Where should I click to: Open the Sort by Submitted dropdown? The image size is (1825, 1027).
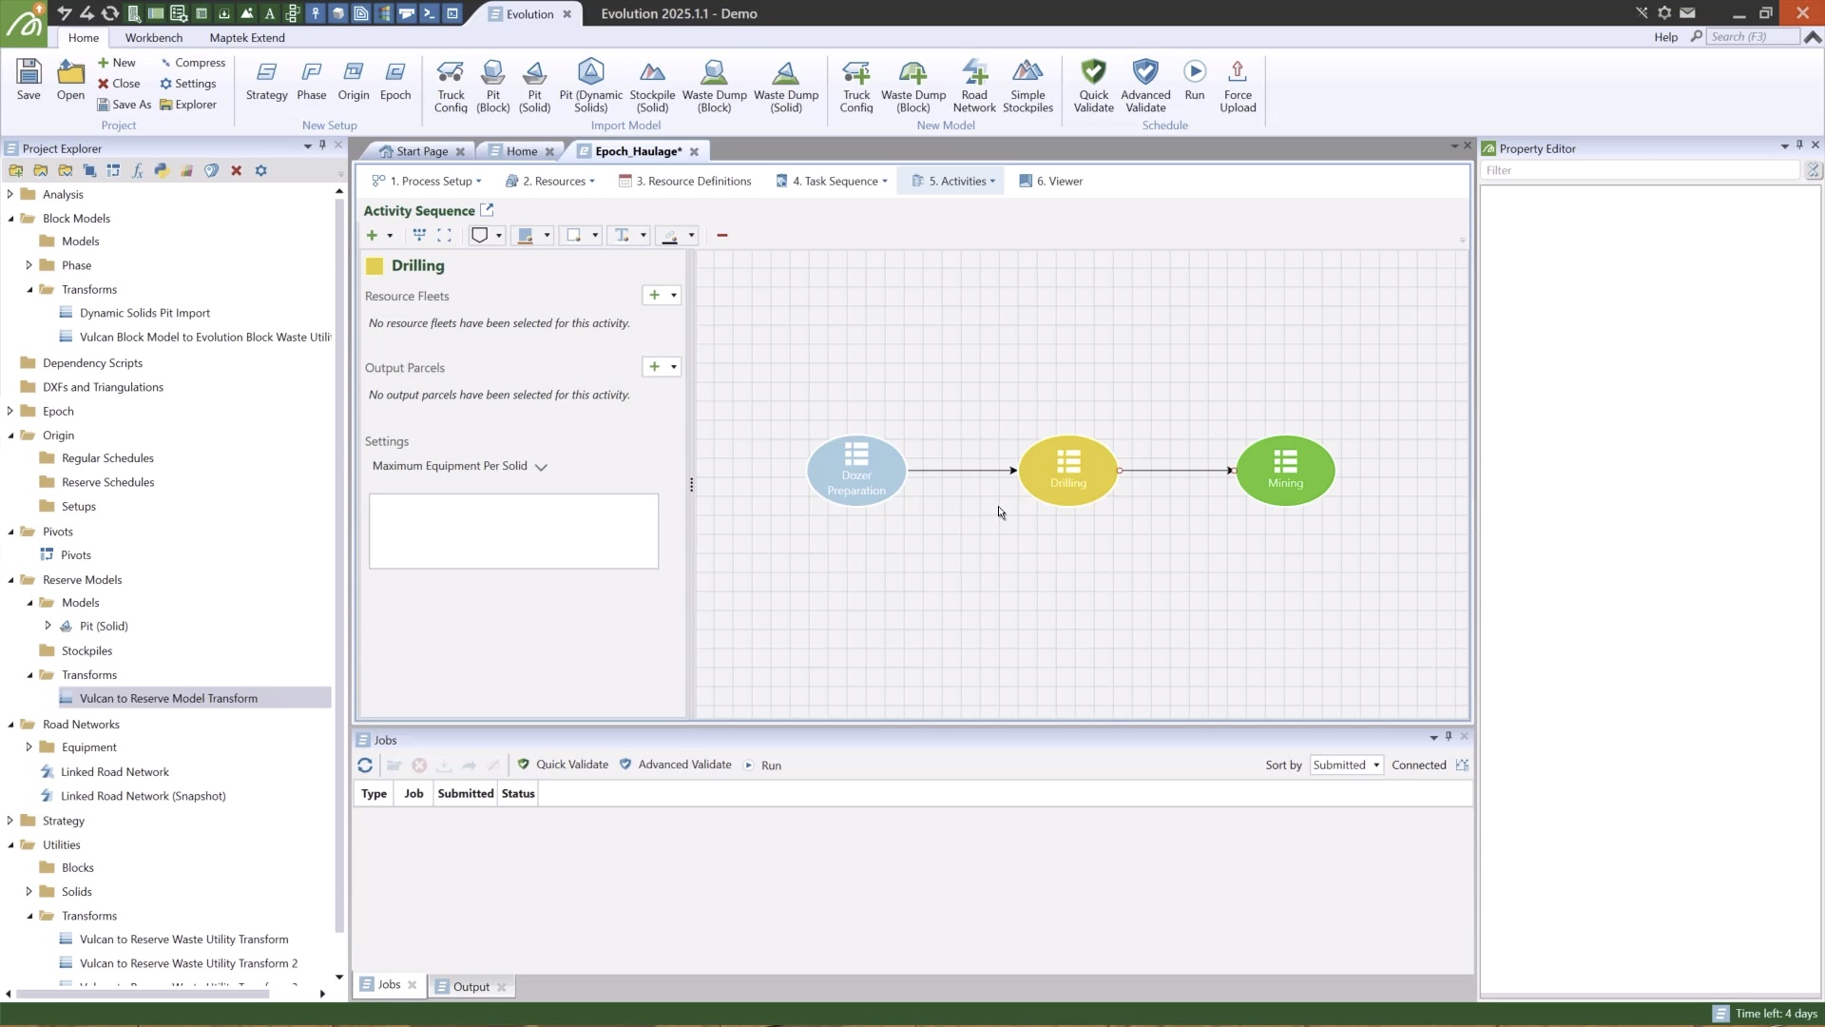tap(1346, 765)
